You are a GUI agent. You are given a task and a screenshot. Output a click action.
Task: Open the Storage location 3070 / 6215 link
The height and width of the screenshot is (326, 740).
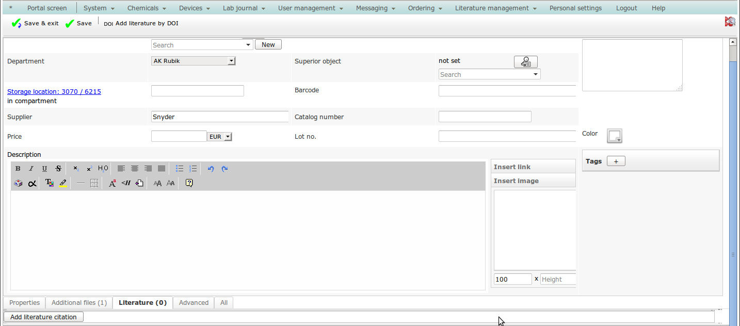[x=54, y=91]
